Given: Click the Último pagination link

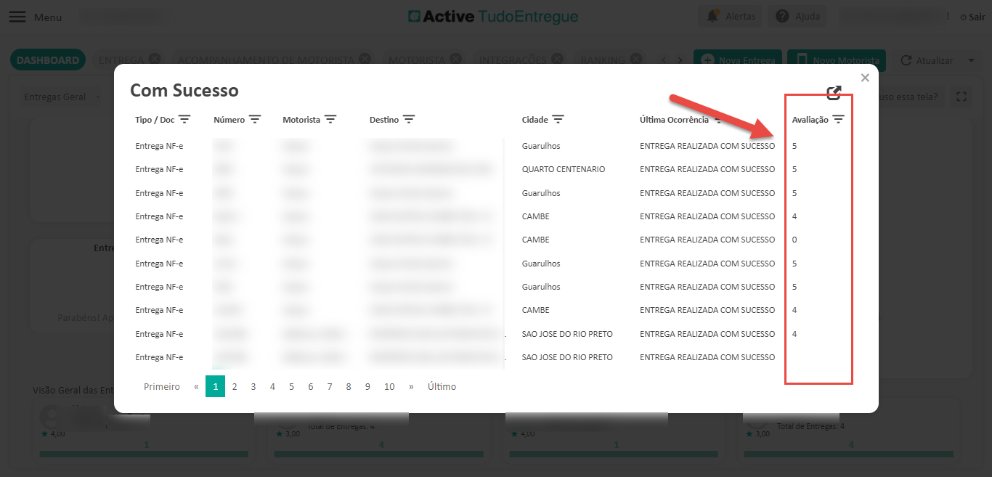Looking at the screenshot, I should (x=442, y=386).
